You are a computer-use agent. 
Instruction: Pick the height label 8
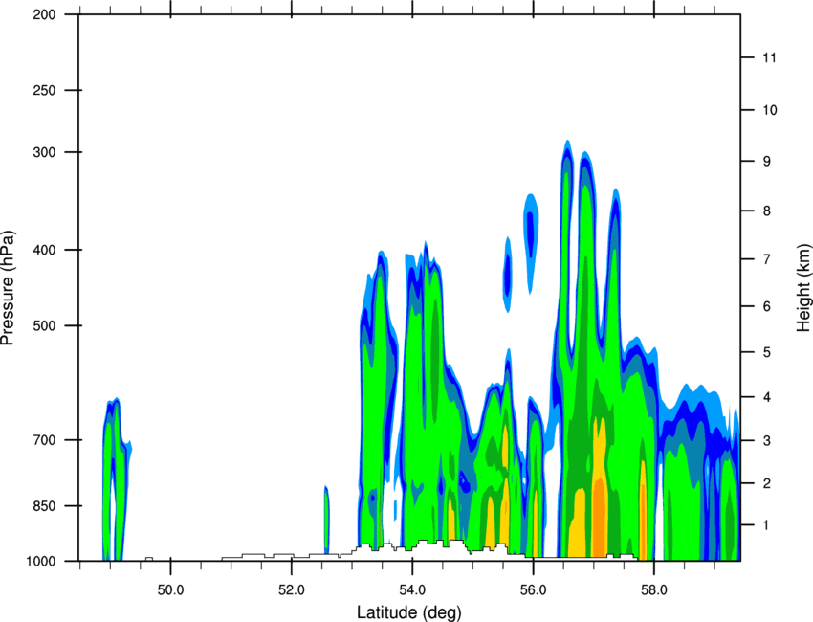[767, 211]
